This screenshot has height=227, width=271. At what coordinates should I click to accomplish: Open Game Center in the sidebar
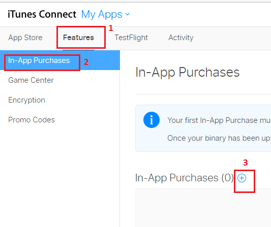click(31, 80)
